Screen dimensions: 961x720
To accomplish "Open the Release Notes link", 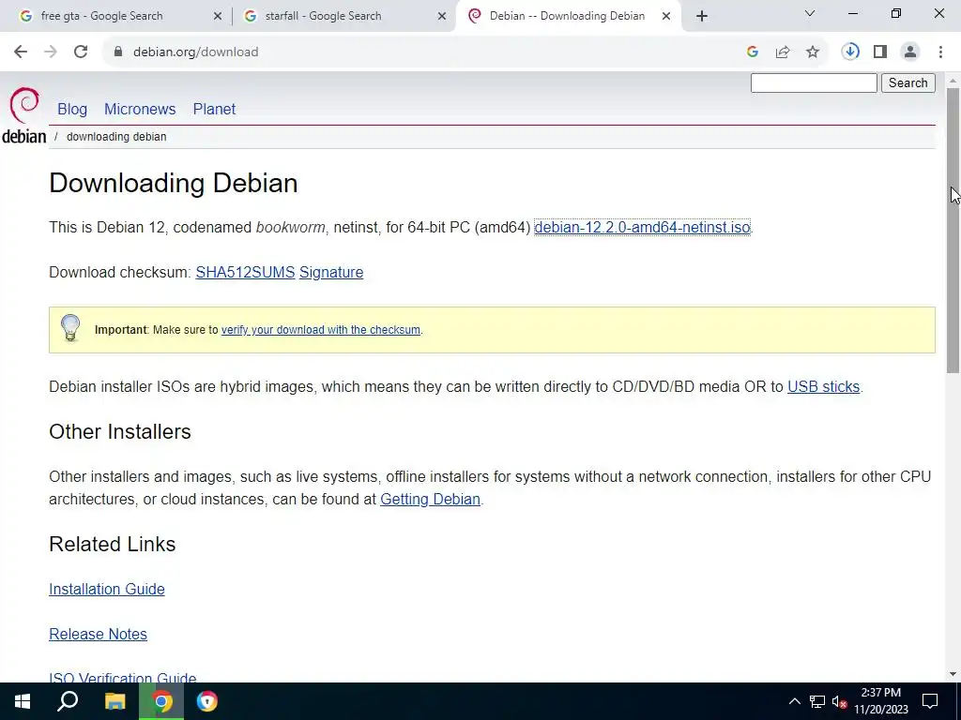I will pyautogui.click(x=98, y=635).
